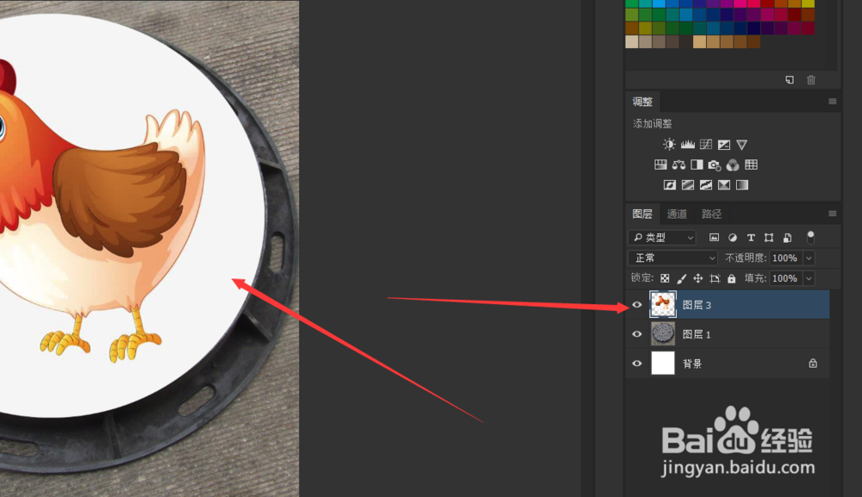This screenshot has height=497, width=862.
Task: Add an Exposure adjustment layer
Action: click(x=724, y=145)
